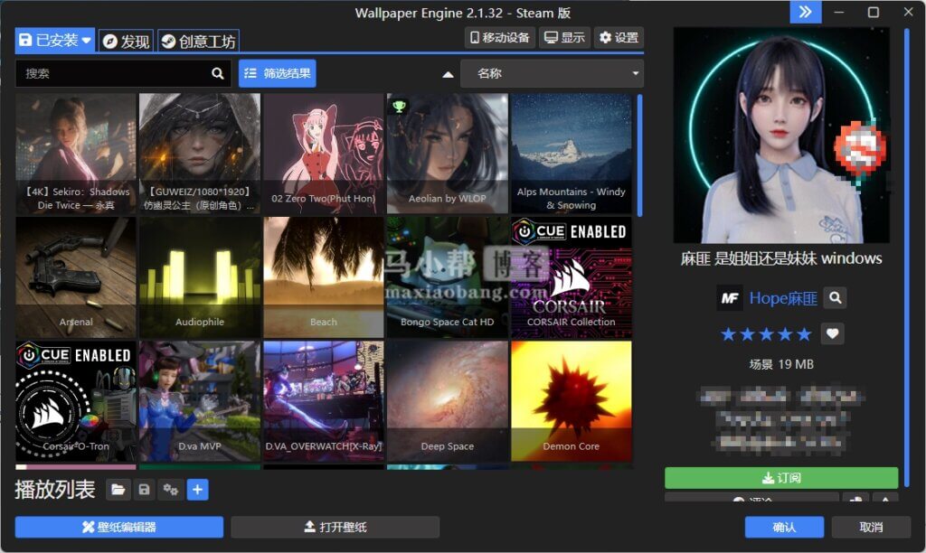Open the 设置 settings
This screenshot has width=926, height=553.
pyautogui.click(x=619, y=38)
